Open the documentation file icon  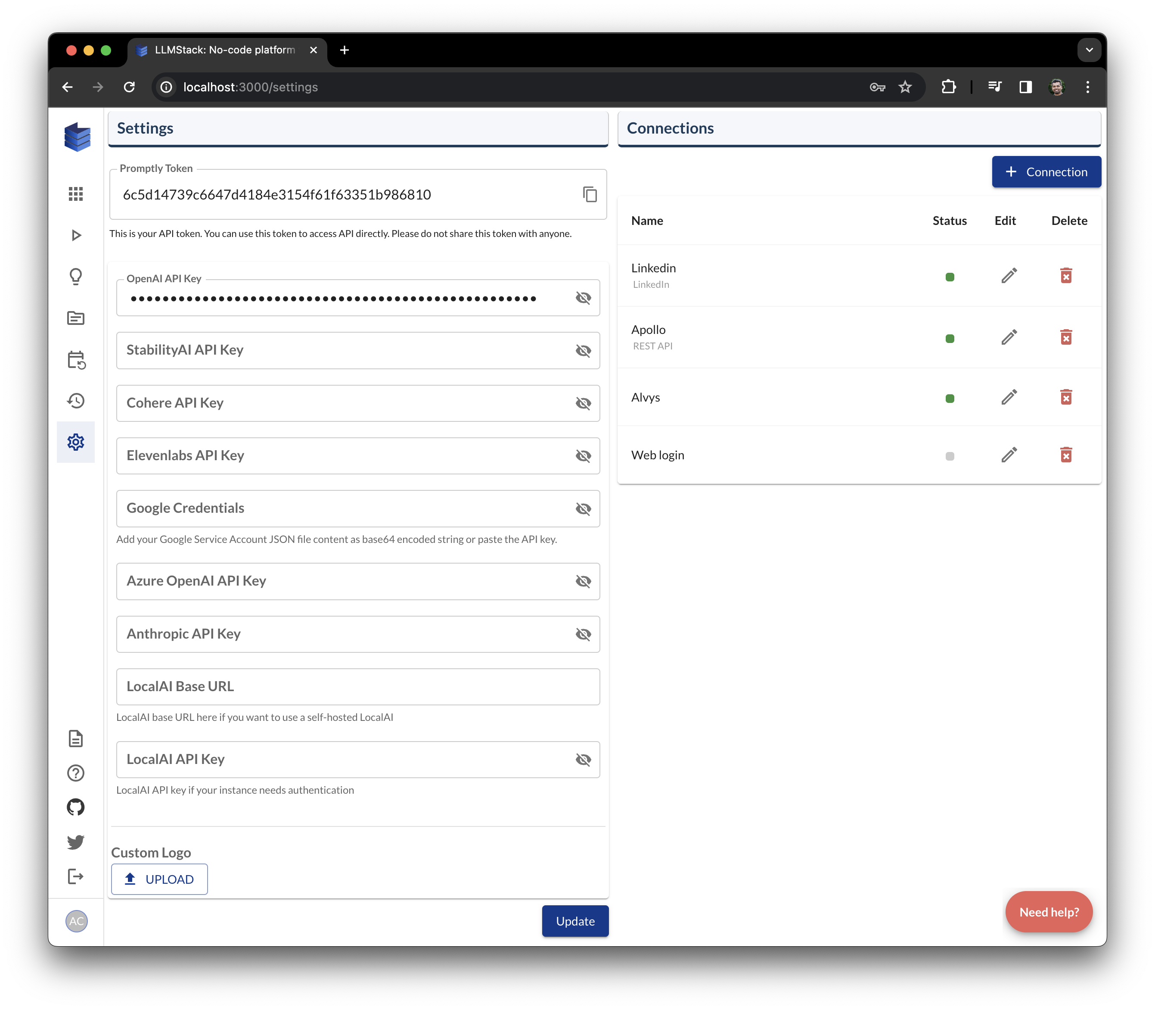coord(75,739)
